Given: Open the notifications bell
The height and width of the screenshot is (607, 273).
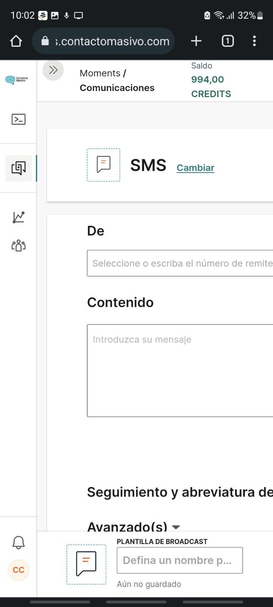Looking at the screenshot, I should [x=18, y=543].
